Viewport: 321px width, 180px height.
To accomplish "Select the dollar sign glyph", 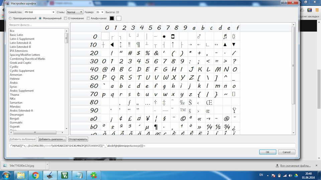I will point(138,53).
